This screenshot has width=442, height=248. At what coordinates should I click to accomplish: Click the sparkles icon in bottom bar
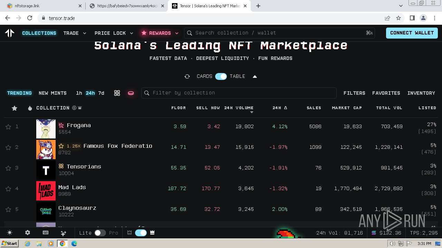click(x=63, y=233)
